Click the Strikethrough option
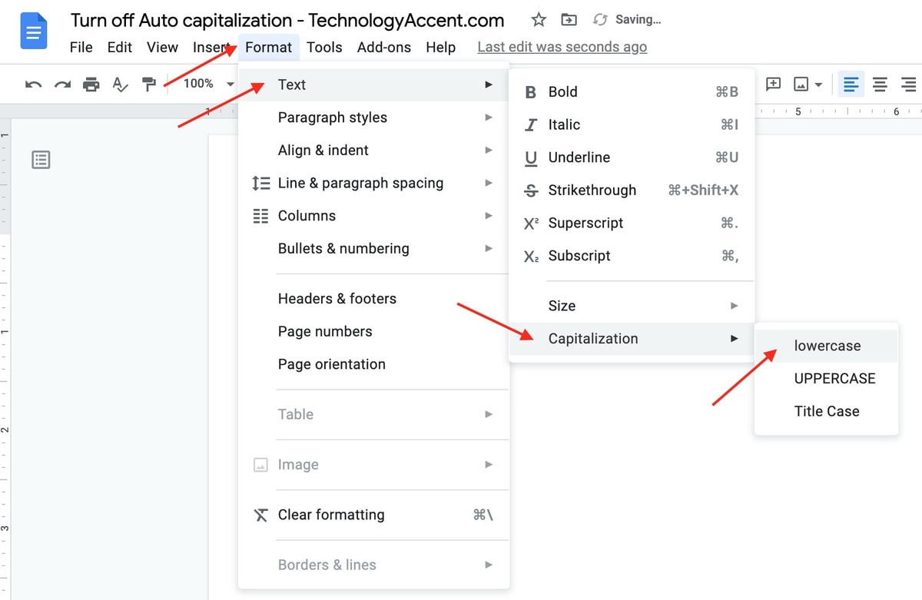This screenshot has height=600, width=922. pyautogui.click(x=592, y=190)
